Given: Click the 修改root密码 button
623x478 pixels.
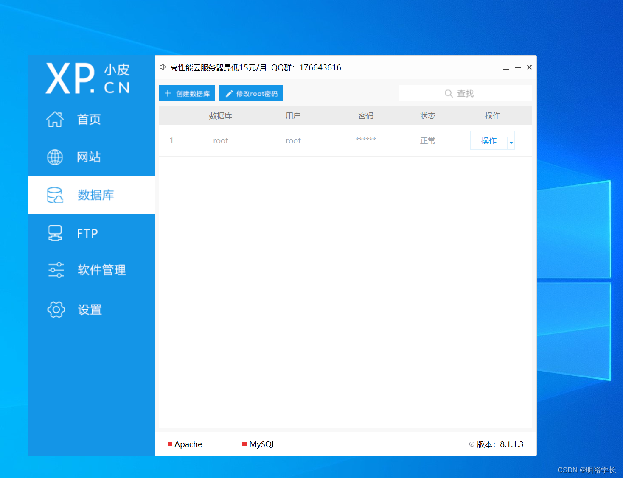Looking at the screenshot, I should pyautogui.click(x=251, y=93).
